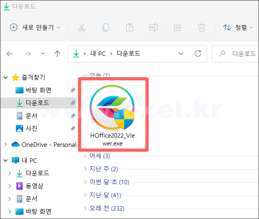Click 다운로드 in the address path
Image resolution: width=259 pixels, height=219 pixels.
[128, 54]
